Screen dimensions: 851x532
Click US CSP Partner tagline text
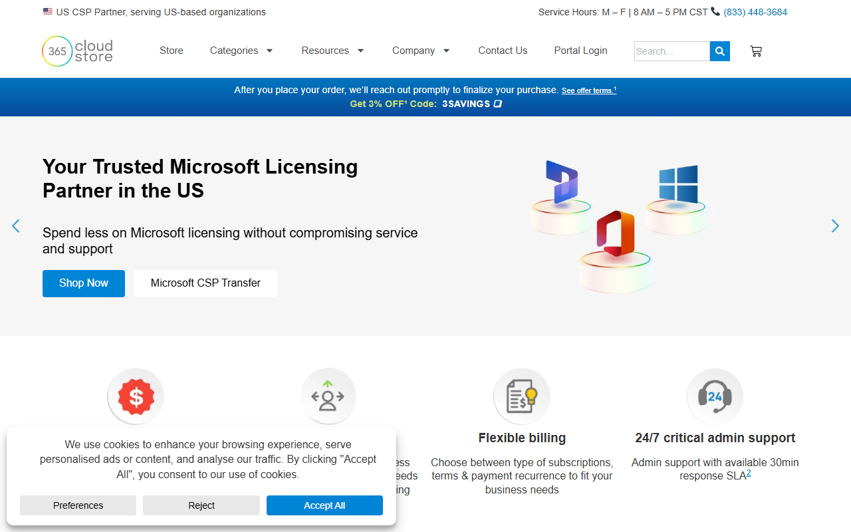coord(161,12)
